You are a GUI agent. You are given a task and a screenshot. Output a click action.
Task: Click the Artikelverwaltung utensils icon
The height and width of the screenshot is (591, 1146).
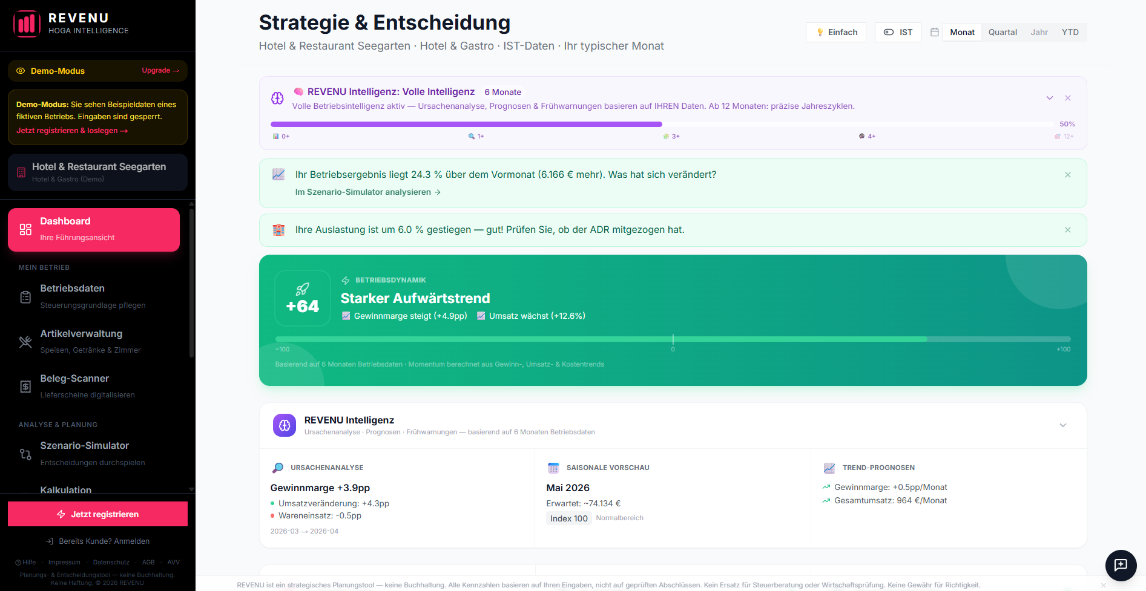pyautogui.click(x=25, y=342)
